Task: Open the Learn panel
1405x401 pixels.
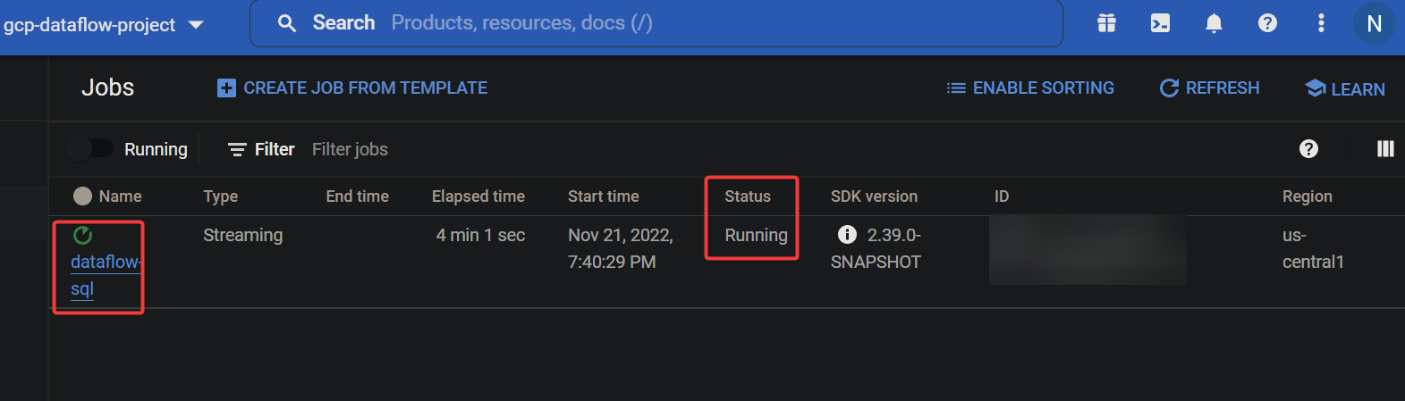Action: click(1345, 88)
